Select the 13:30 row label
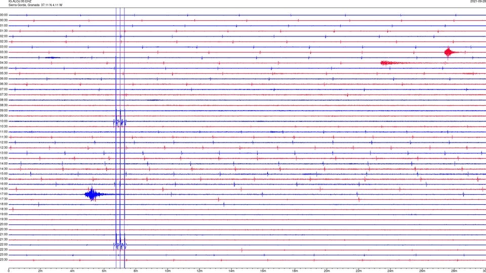The height and width of the screenshot is (273, 486). click(x=4, y=158)
